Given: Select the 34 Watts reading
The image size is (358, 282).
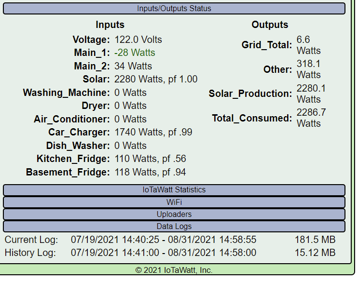Looking at the screenshot, I should (133, 66).
